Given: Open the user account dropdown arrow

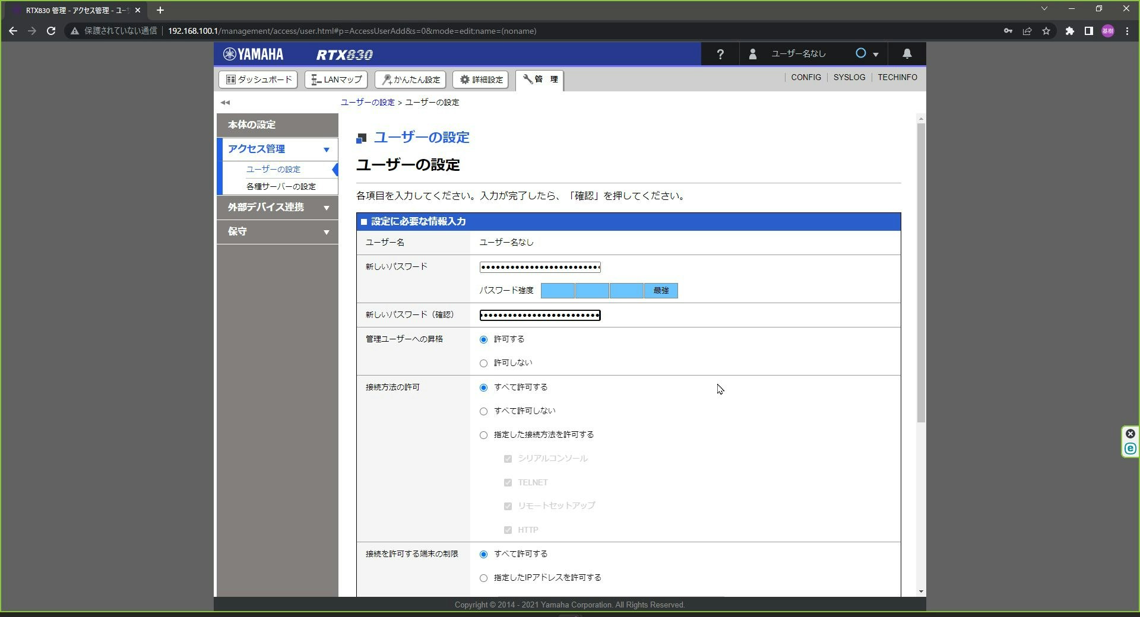Looking at the screenshot, I should click(x=875, y=55).
